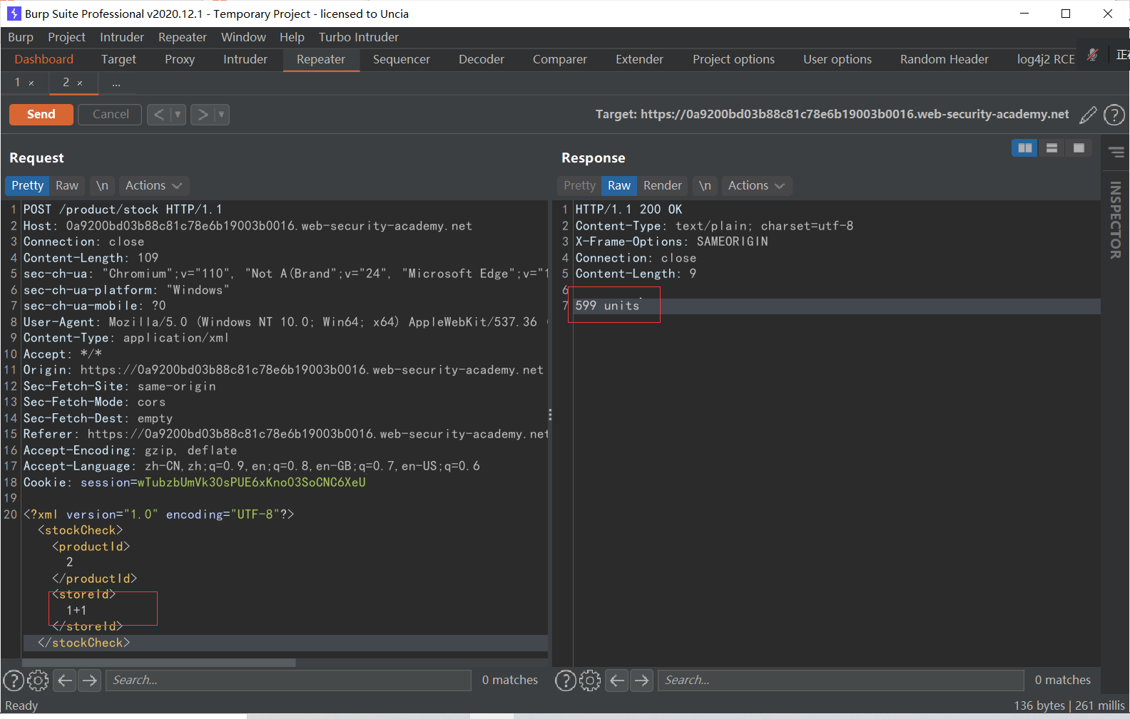
Task: Click the muted microphone icon near the tabs
Action: pos(1092,55)
